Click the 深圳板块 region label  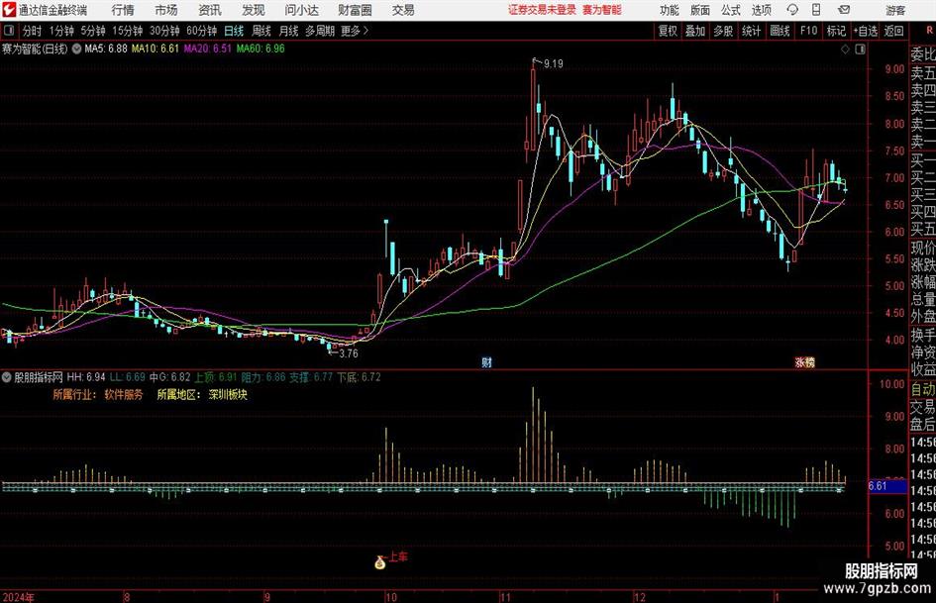click(x=228, y=395)
